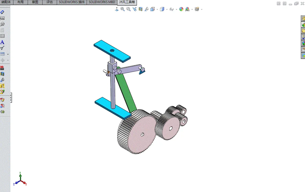Viewport: 305px width, 192px height.
Task: Toggle Section View in the left toolbar
Action: (2, 74)
